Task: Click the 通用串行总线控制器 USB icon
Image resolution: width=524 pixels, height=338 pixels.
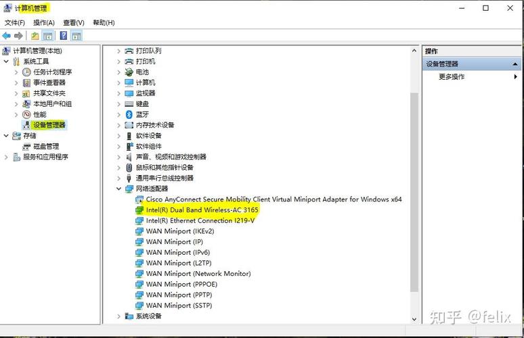Action: 129,178
